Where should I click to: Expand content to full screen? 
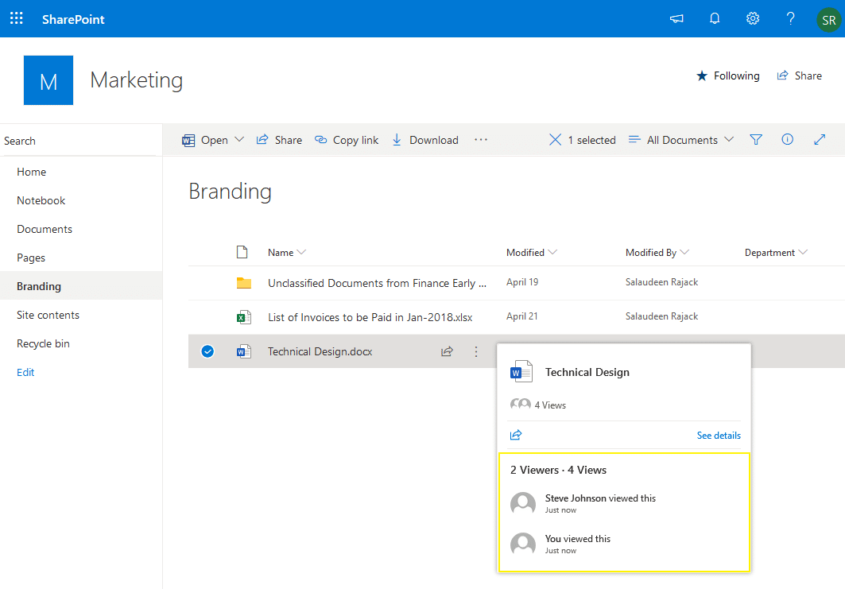click(x=820, y=140)
